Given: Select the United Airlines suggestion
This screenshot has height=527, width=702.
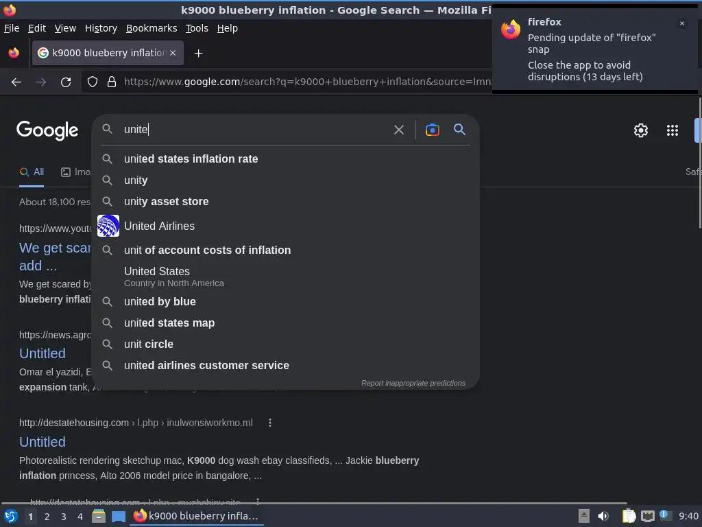Looking at the screenshot, I should click(286, 226).
